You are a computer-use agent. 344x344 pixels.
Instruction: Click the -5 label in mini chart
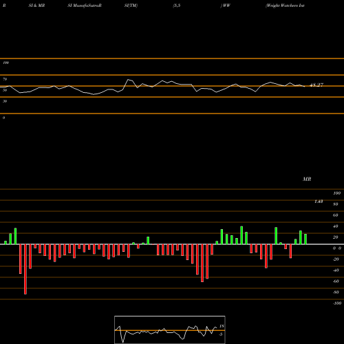[x=221, y=334]
